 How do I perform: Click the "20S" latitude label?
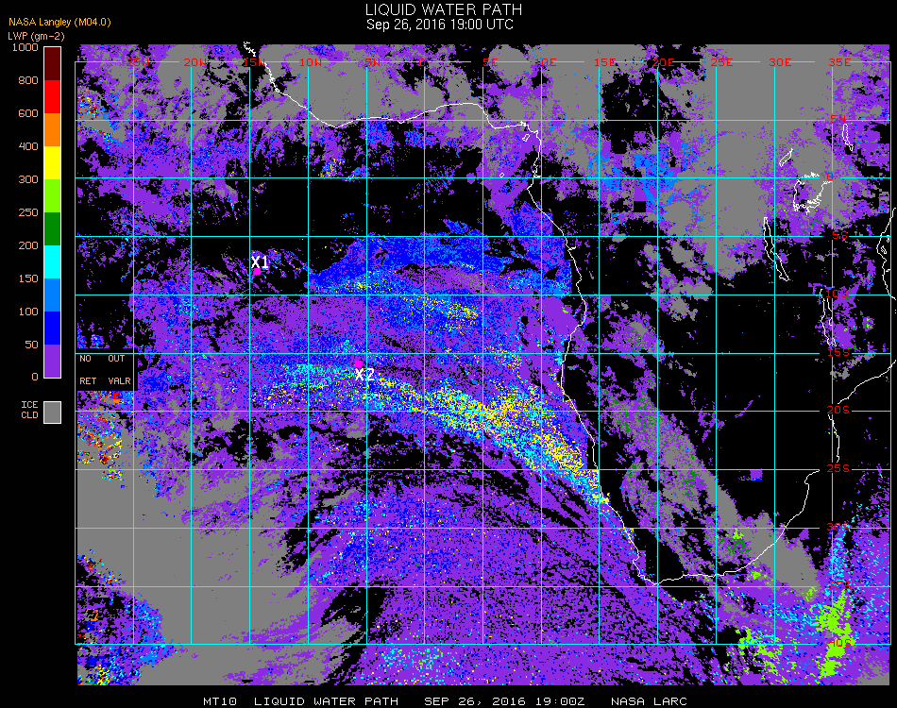838,411
